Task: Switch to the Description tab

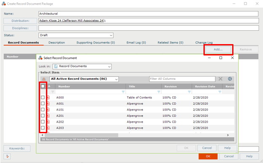Action: pos(57,42)
